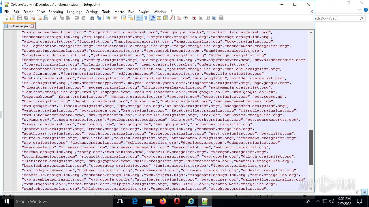Viewport: 369px width, 207px height.
Task: Create a new document with New icon
Action: [6, 18]
